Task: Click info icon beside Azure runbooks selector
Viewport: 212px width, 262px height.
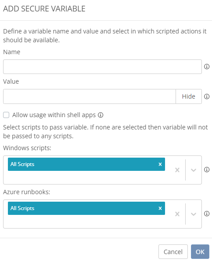Action: pyautogui.click(x=207, y=214)
